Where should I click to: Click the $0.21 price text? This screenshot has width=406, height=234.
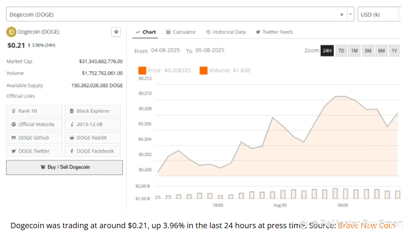coord(16,46)
